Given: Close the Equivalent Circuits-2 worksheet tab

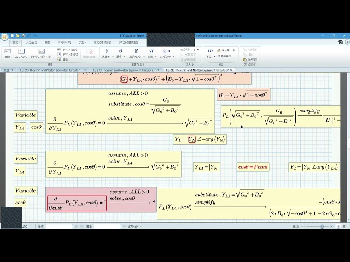Looking at the screenshot, I should (157, 70).
